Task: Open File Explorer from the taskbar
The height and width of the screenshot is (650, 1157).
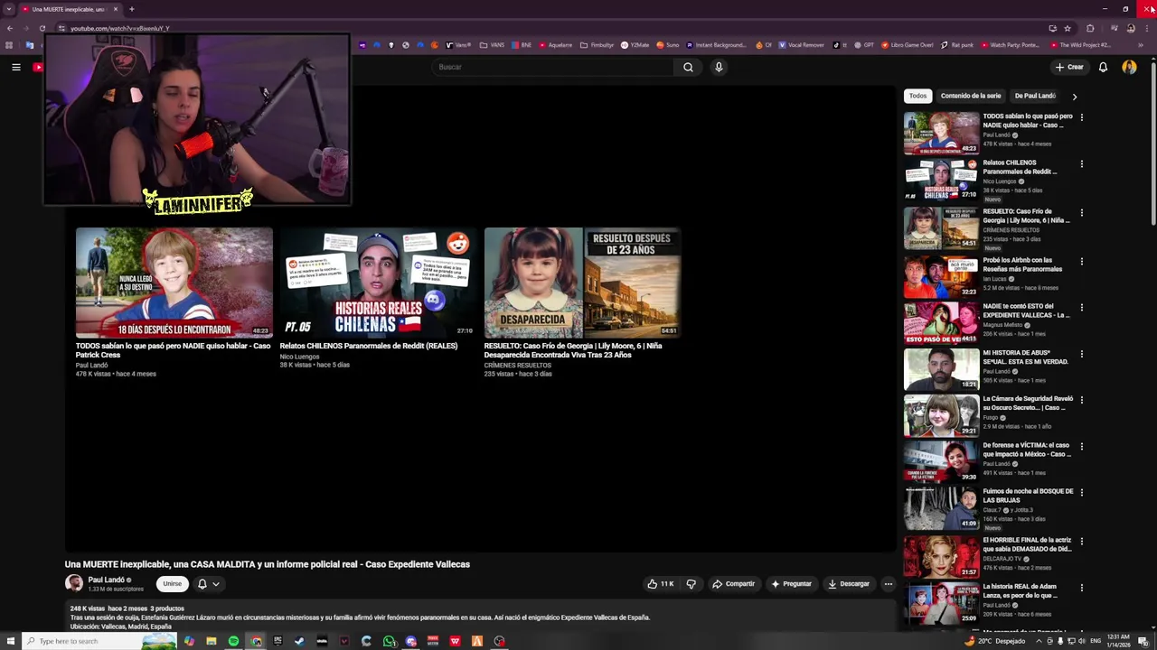Action: point(211,641)
